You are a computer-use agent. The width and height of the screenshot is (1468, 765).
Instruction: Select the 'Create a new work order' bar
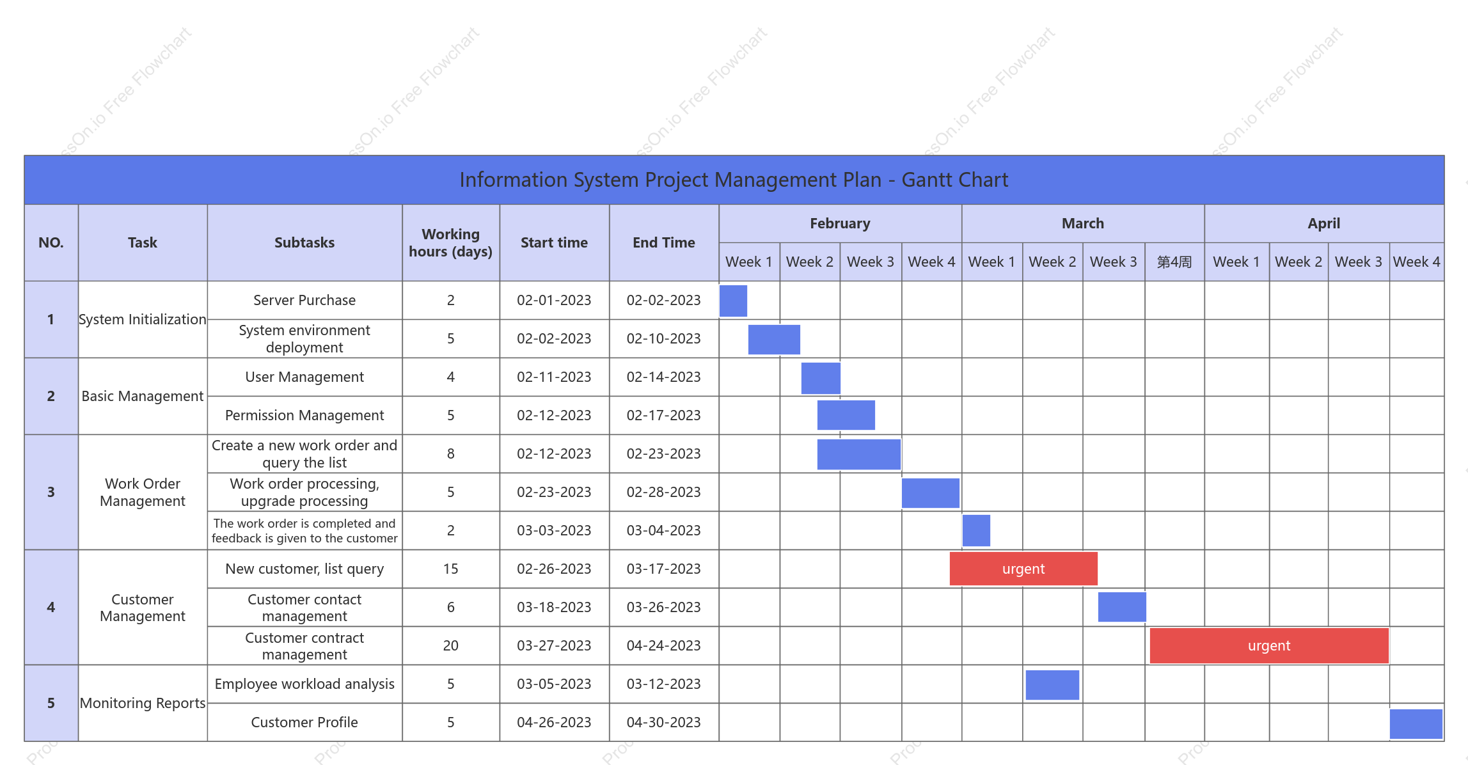pyautogui.click(x=859, y=454)
